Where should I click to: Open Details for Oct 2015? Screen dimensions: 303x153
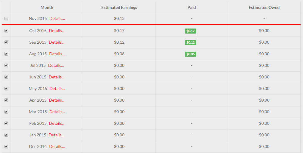coord(57,31)
